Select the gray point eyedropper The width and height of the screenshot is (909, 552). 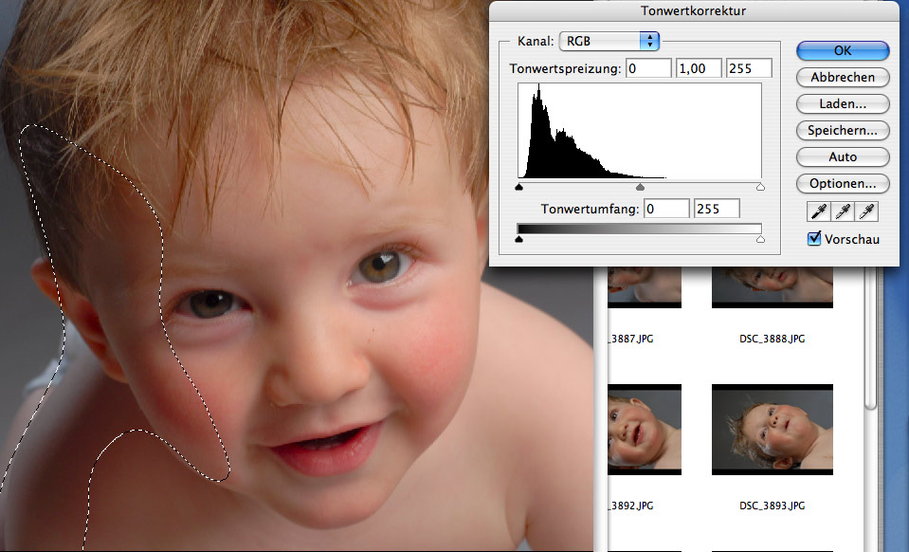click(843, 212)
